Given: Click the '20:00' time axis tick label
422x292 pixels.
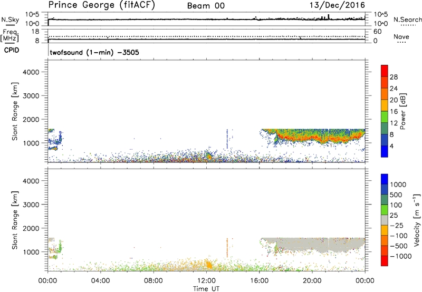Looking at the screenshot, I should point(312,281).
